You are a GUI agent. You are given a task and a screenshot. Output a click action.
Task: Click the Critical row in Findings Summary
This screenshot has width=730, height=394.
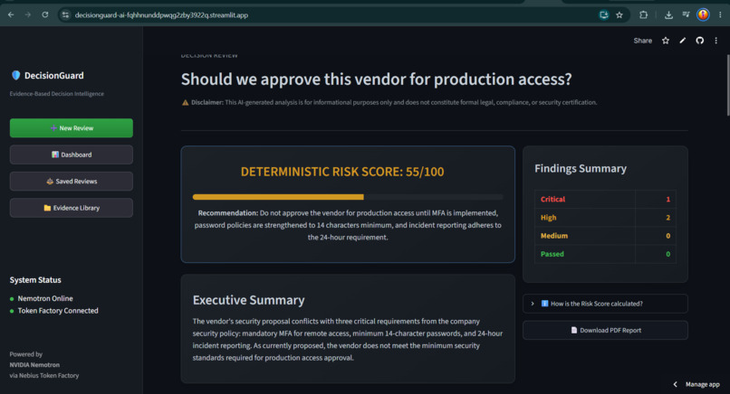[x=605, y=200]
